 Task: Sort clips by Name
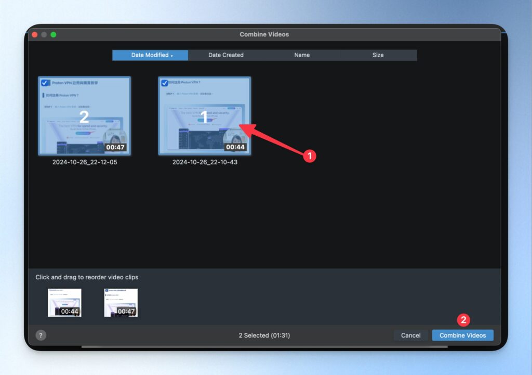302,55
